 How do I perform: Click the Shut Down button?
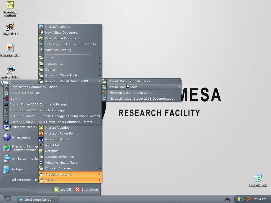pyautogui.click(x=87, y=190)
